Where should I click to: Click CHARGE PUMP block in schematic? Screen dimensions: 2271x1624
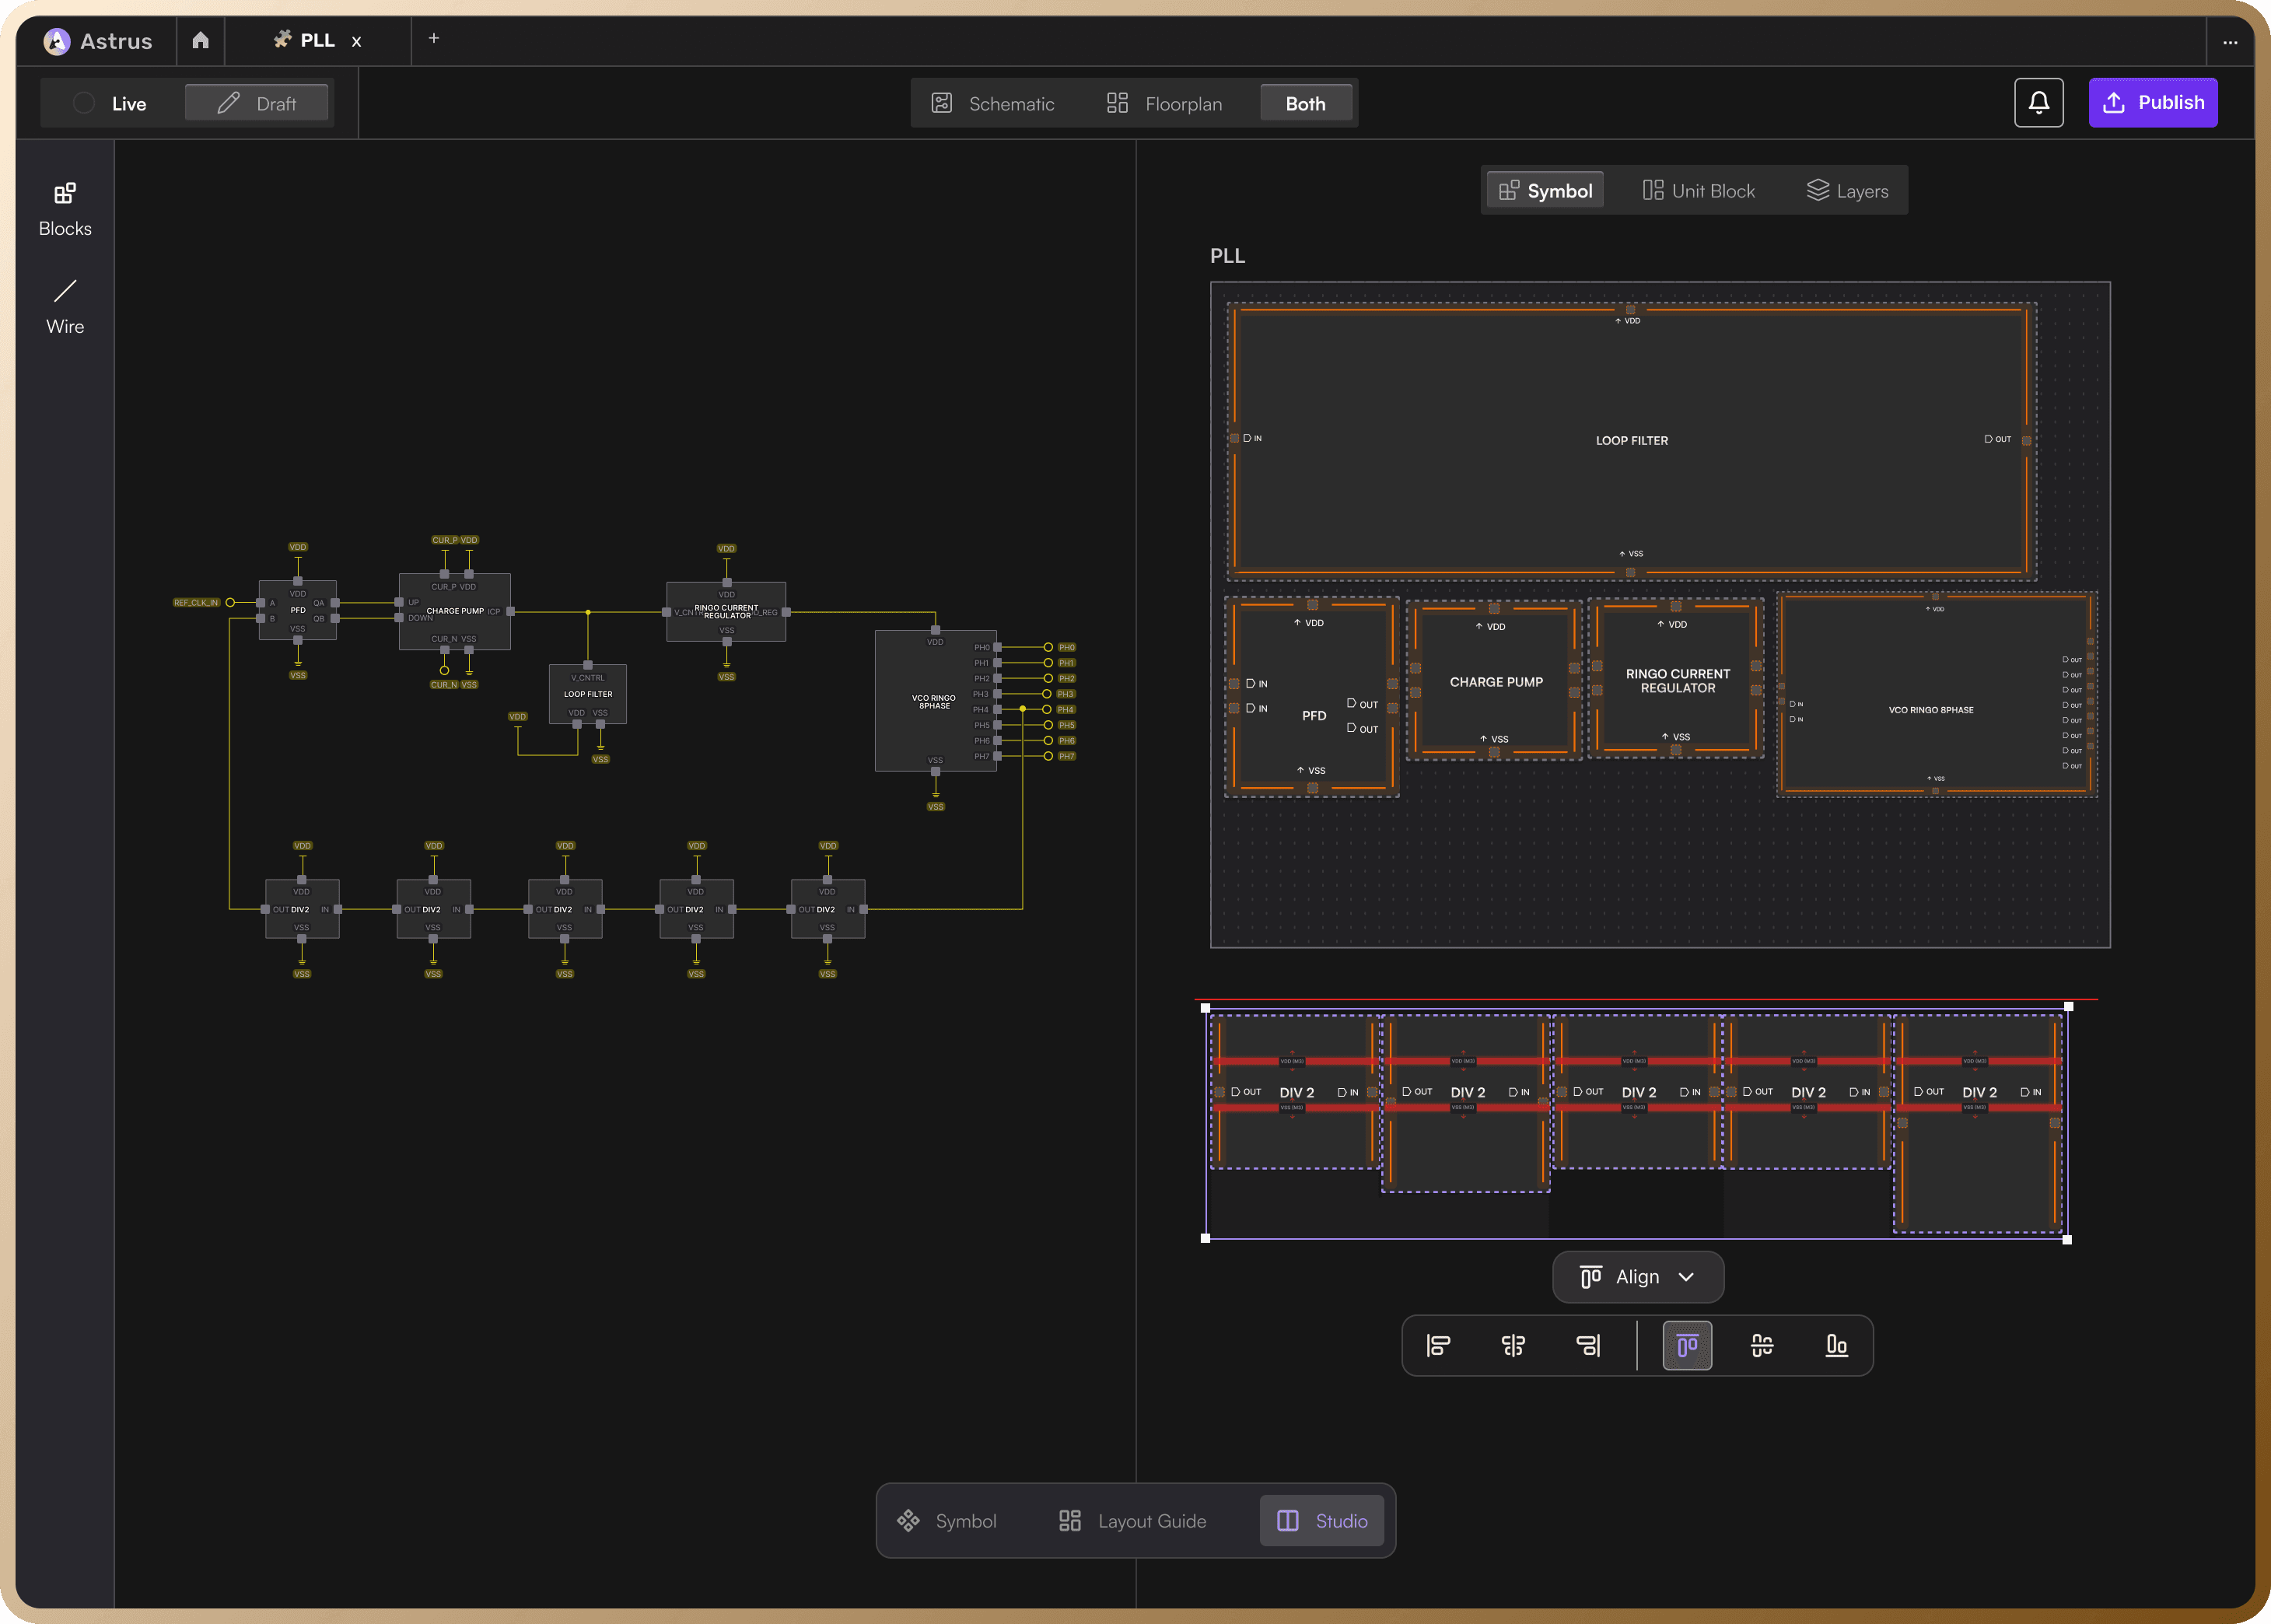coord(455,611)
